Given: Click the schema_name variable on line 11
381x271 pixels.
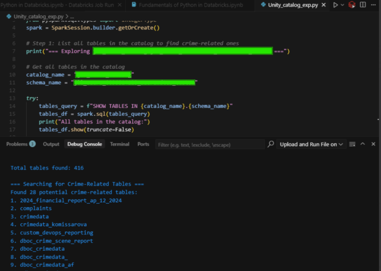Looking at the screenshot, I should 43,83.
